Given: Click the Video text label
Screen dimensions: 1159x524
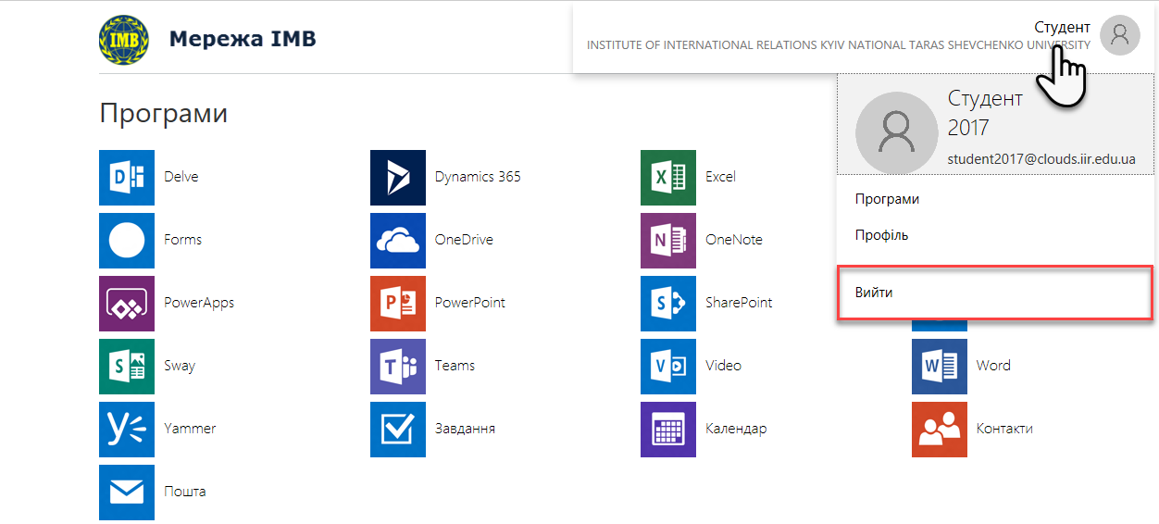Looking at the screenshot, I should [723, 366].
